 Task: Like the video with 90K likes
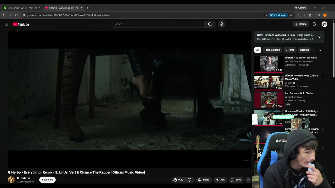click(x=178, y=180)
